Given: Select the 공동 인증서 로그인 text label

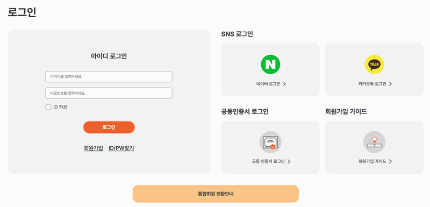Looking at the screenshot, I should click(268, 161).
